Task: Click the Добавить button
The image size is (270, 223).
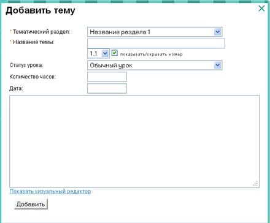Action: 31,204
